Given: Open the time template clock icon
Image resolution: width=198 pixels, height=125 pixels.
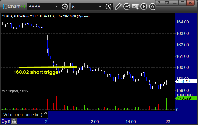Looking at the screenshot, I should point(108,7).
